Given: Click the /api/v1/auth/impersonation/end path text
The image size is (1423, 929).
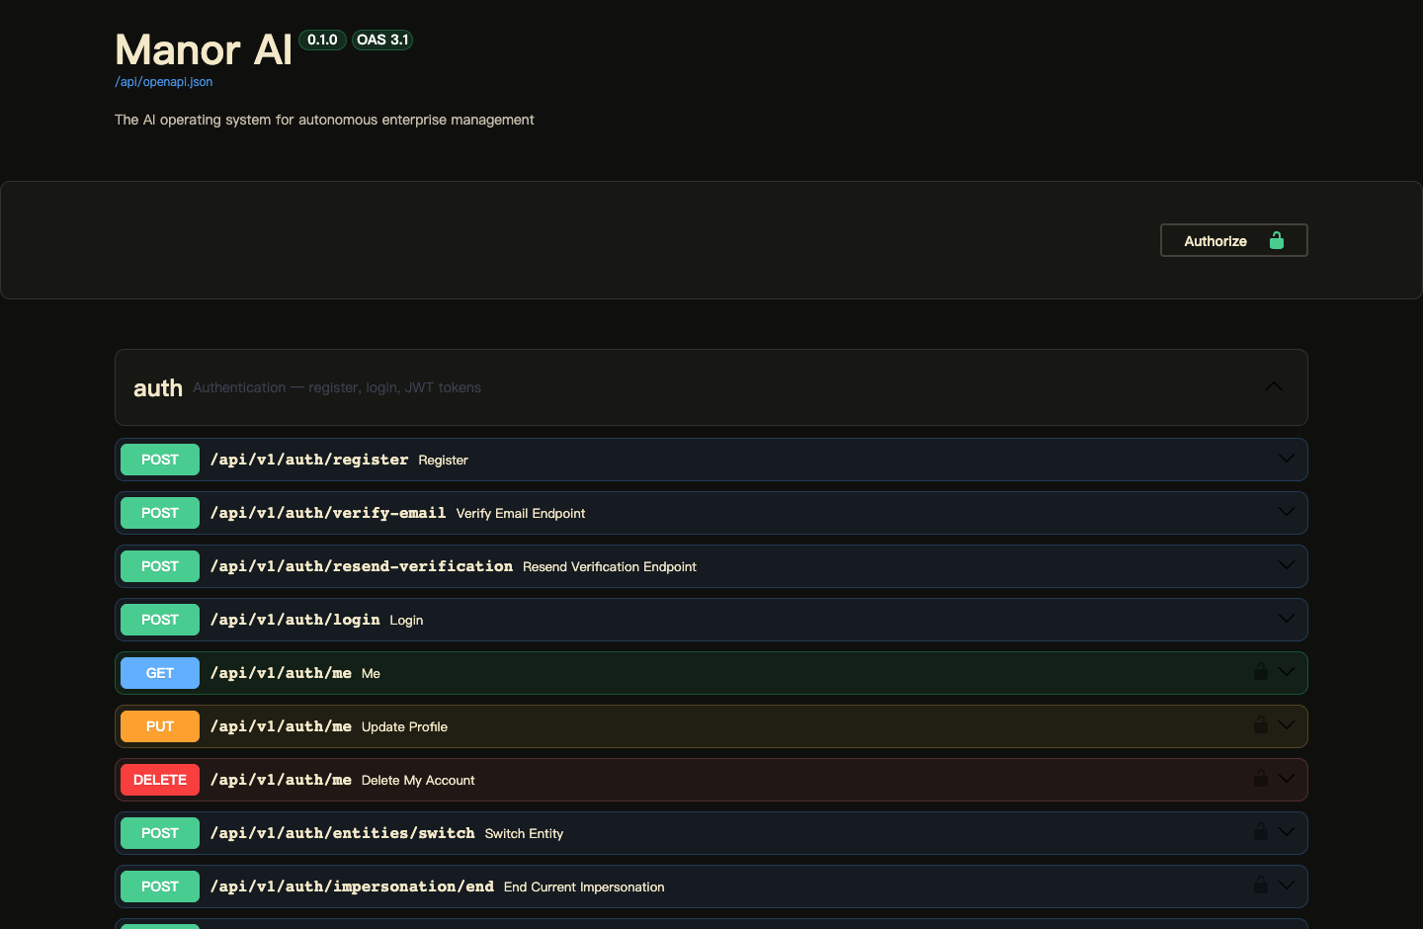Looking at the screenshot, I should (x=352, y=887).
